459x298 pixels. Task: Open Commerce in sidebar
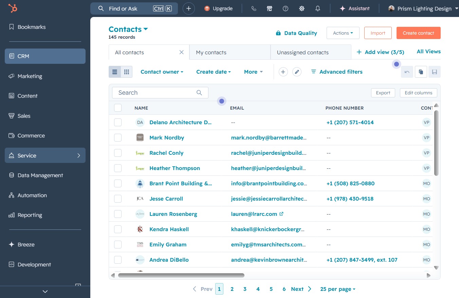[45, 135]
